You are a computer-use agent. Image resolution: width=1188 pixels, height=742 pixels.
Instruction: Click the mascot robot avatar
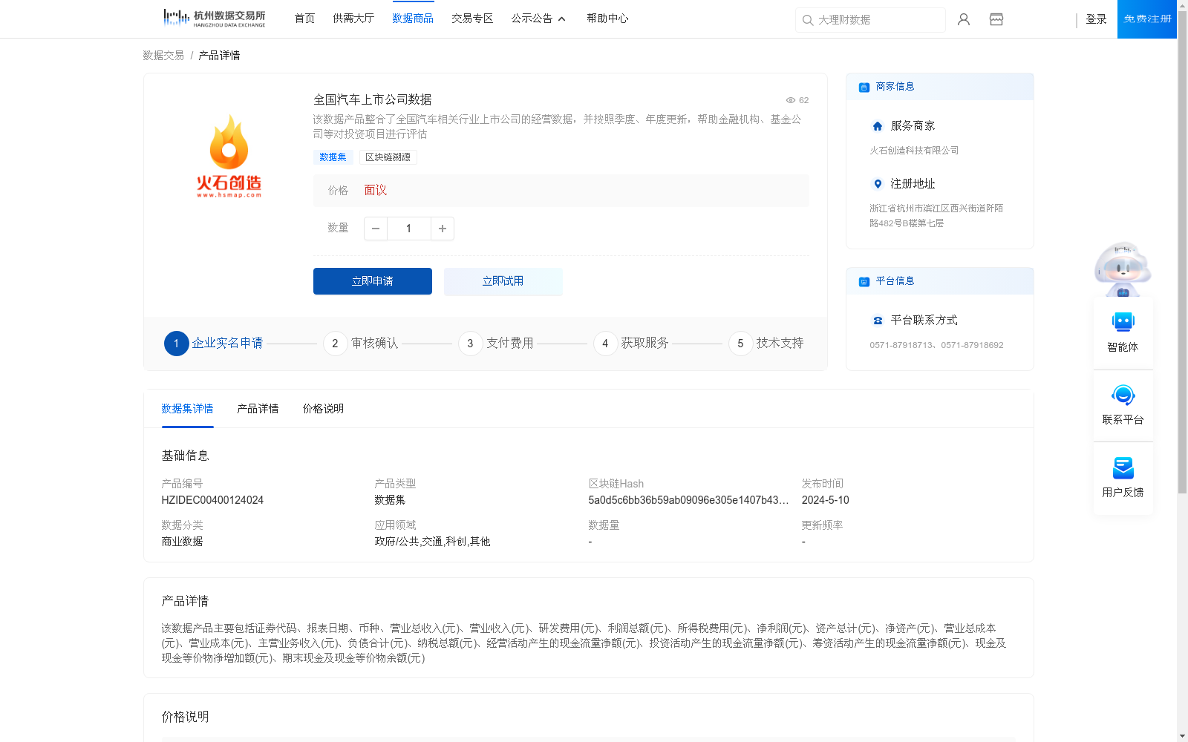1122,269
